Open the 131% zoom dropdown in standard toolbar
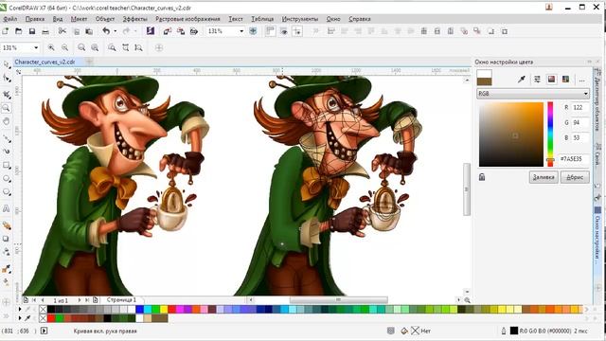The height and width of the screenshot is (341, 606). point(241,31)
